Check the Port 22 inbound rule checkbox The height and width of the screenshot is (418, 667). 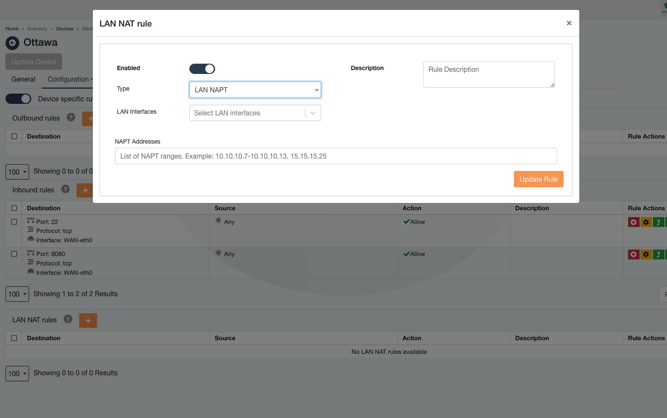pyautogui.click(x=14, y=222)
